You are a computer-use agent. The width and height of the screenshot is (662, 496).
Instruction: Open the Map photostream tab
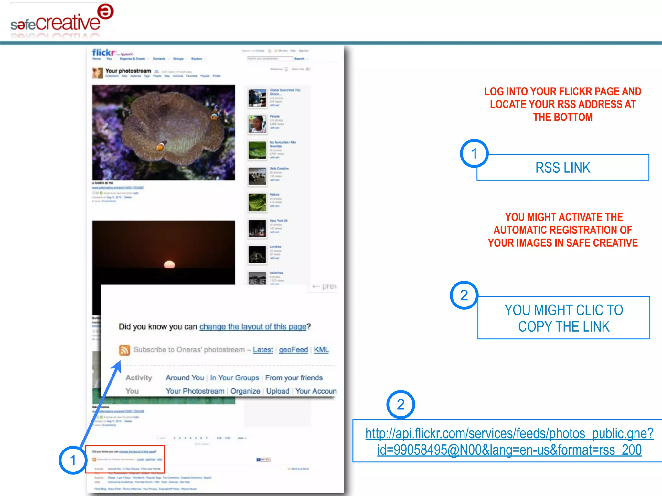167,76
